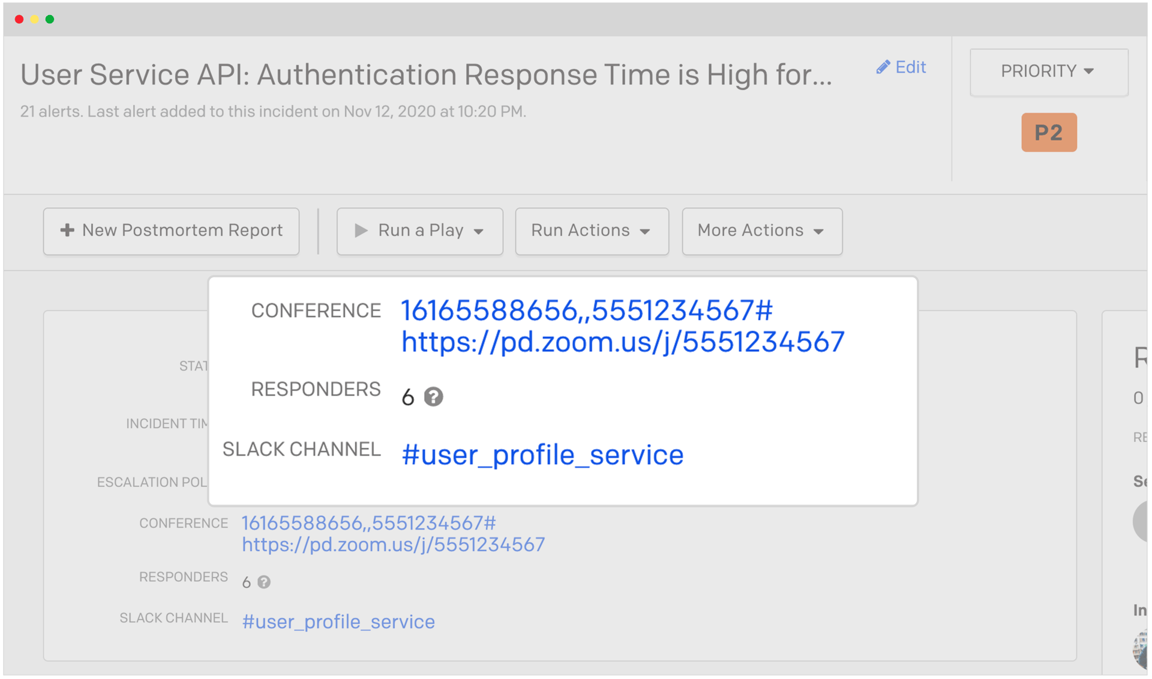Viewport: 1152px width, 679px height.
Task: Click the New Postmortem Report button
Action: [170, 231]
